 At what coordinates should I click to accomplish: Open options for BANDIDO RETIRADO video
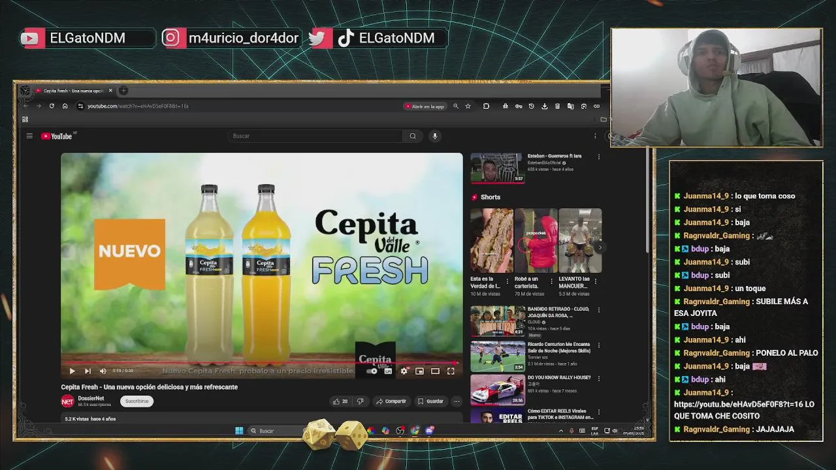598,310
